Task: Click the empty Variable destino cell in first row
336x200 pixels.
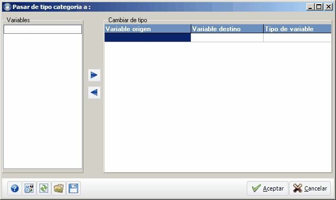Action: tap(227, 37)
